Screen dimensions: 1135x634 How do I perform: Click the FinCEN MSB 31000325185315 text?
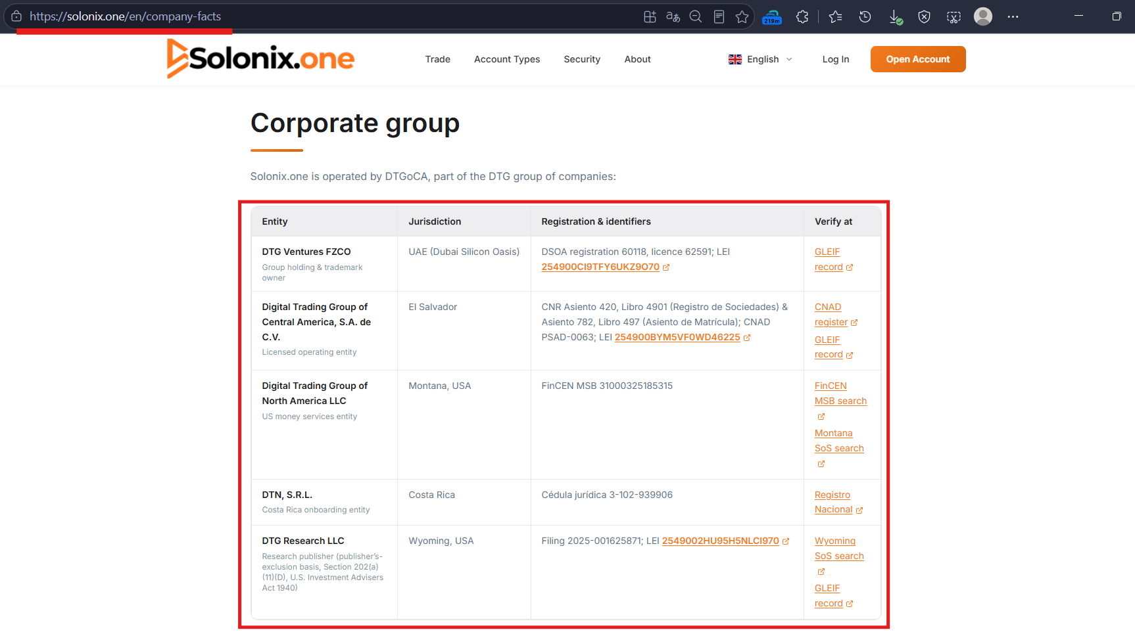point(607,386)
